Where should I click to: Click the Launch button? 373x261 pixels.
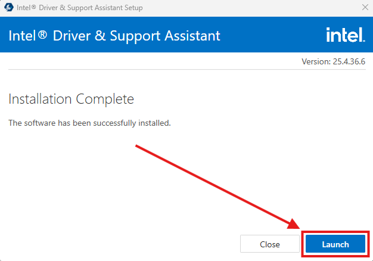tap(335, 244)
